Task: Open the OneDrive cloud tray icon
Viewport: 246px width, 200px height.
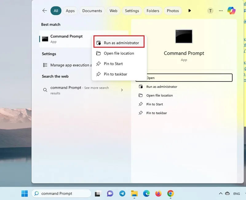Action: (x=227, y=194)
